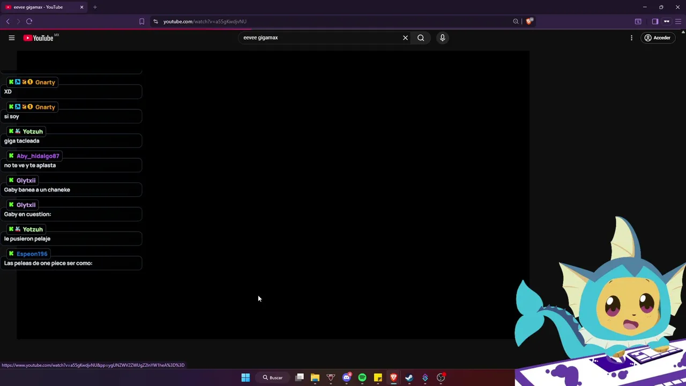Image resolution: width=686 pixels, height=386 pixels.
Task: Click the browser back arrow
Action: [8, 21]
